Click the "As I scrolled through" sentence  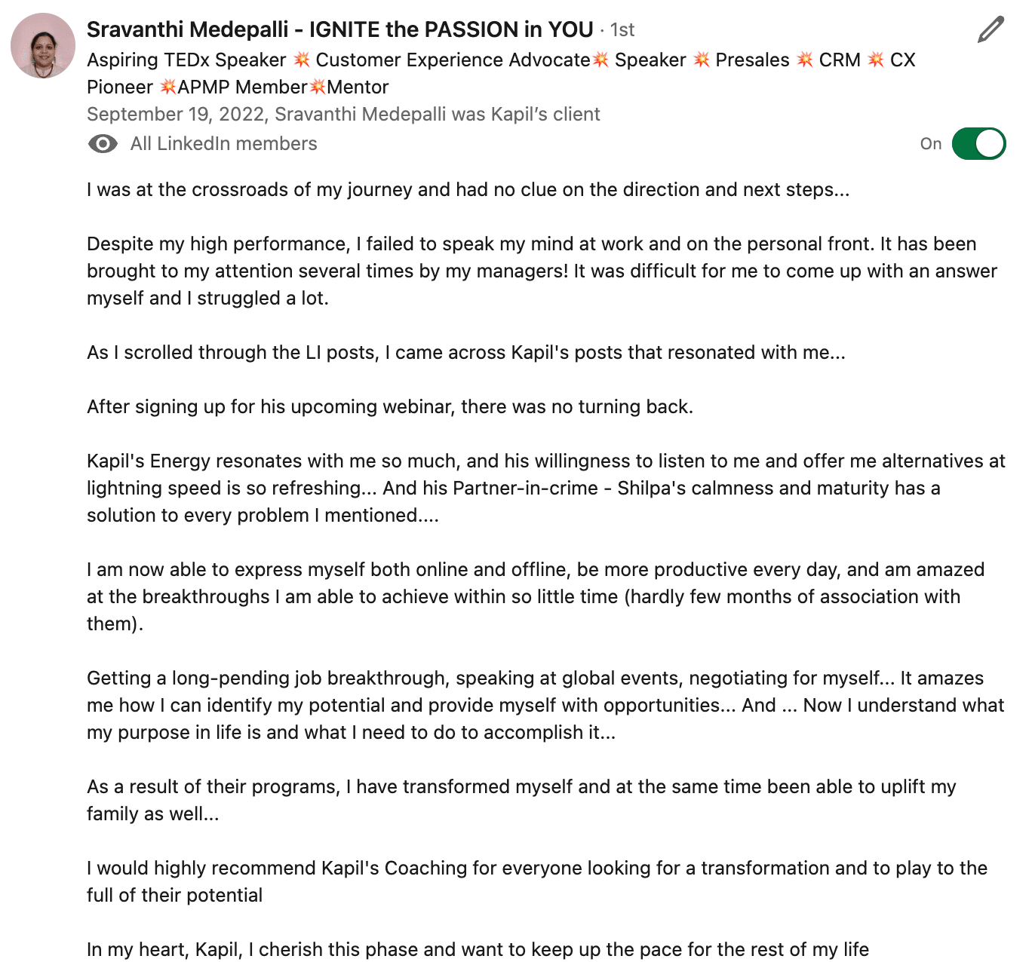click(465, 353)
